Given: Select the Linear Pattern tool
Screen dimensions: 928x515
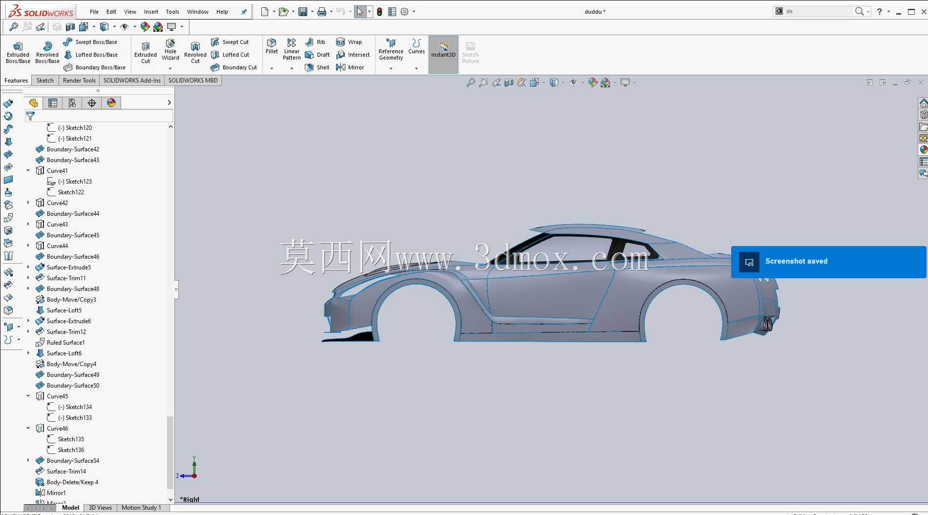Looking at the screenshot, I should (292, 49).
